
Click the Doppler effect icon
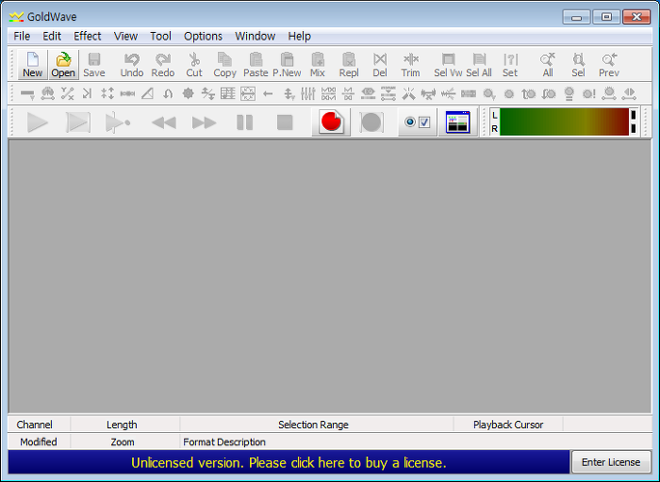tap(47, 93)
